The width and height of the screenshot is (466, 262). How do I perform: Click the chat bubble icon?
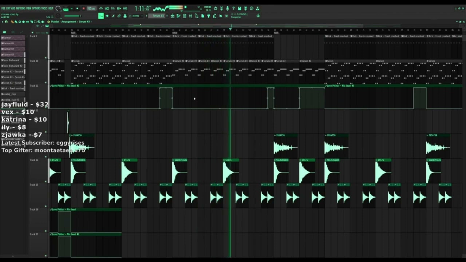(x=252, y=8)
